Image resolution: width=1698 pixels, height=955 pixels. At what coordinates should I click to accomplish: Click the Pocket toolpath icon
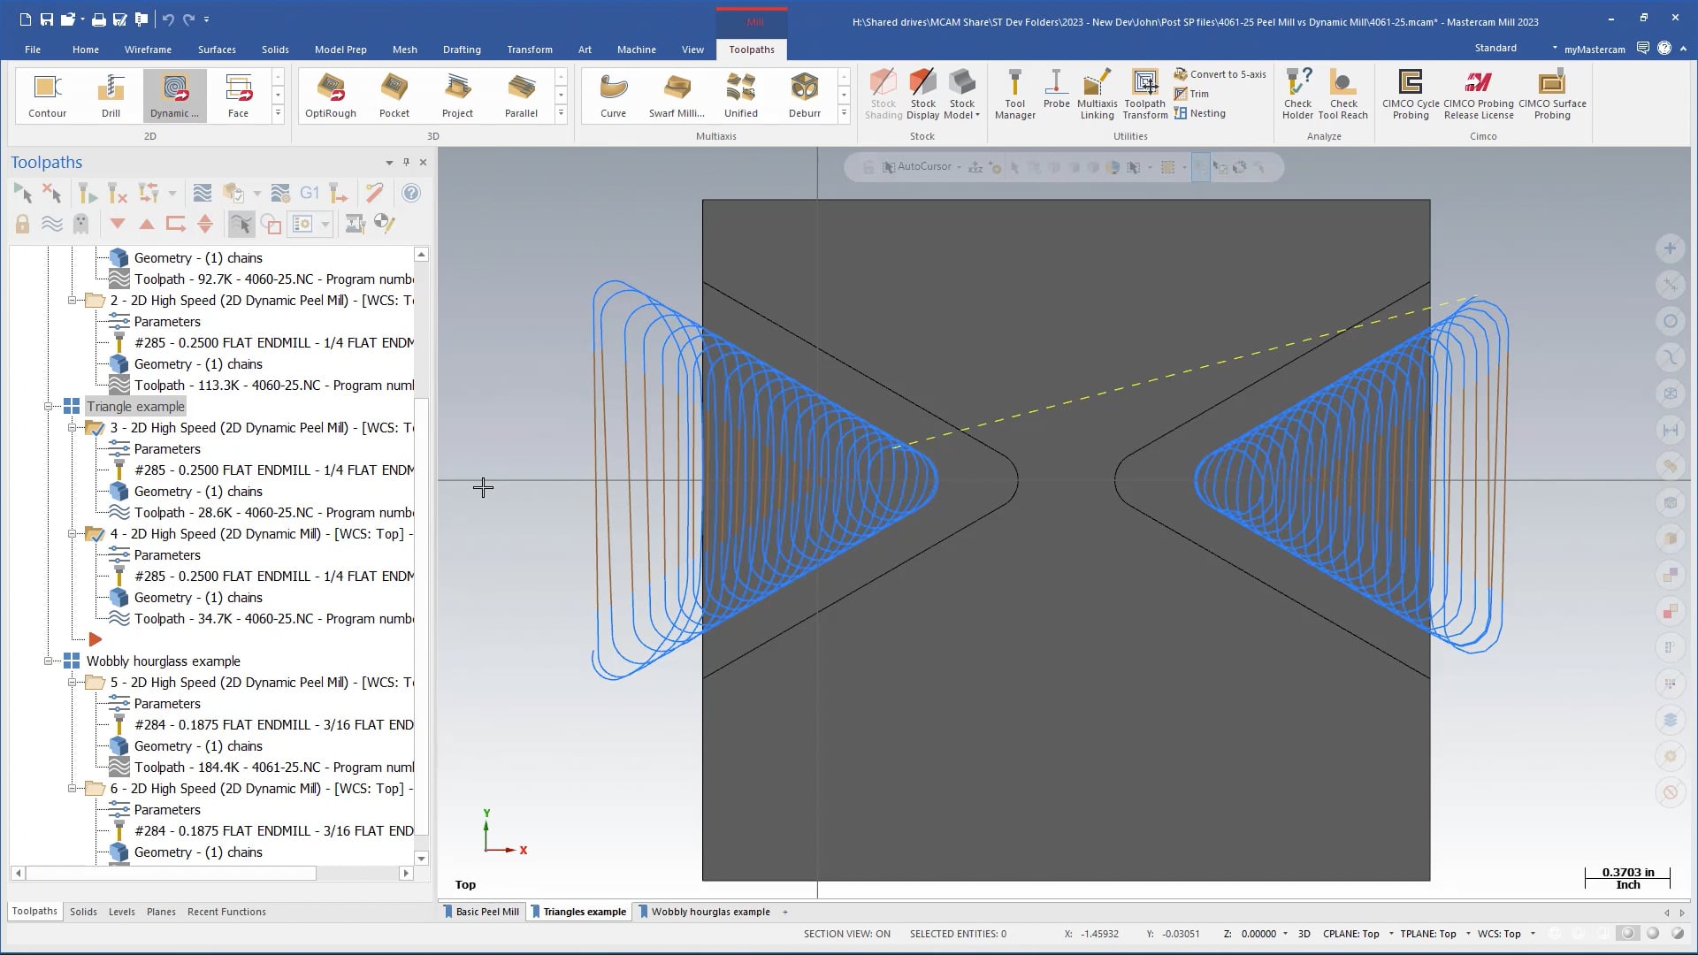[x=394, y=93]
